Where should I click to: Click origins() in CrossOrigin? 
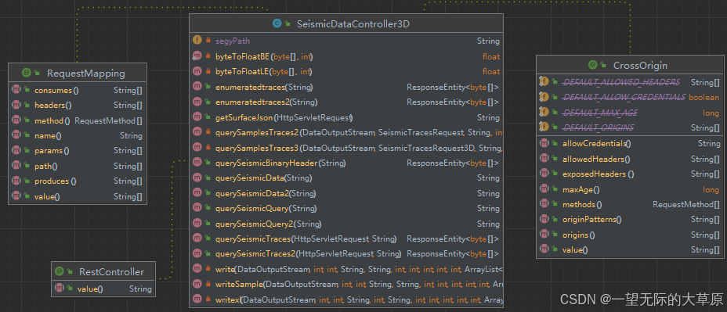click(629, 235)
